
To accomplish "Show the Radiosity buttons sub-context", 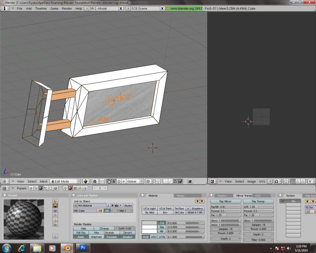I will coord(80,188).
